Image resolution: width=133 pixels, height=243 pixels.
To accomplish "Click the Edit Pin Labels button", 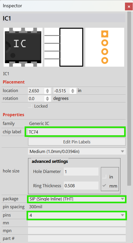I will [77, 142].
